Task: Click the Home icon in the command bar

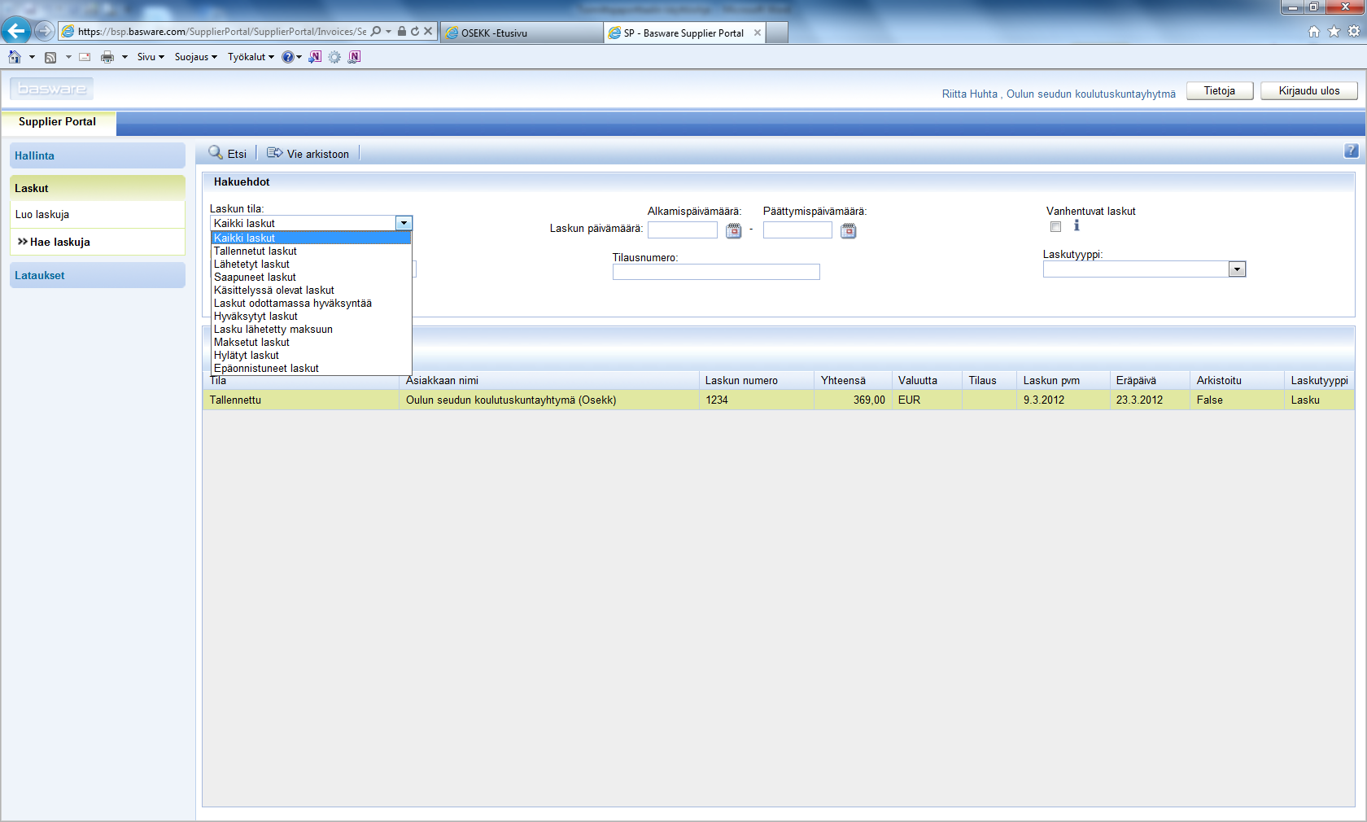Action: tap(15, 57)
